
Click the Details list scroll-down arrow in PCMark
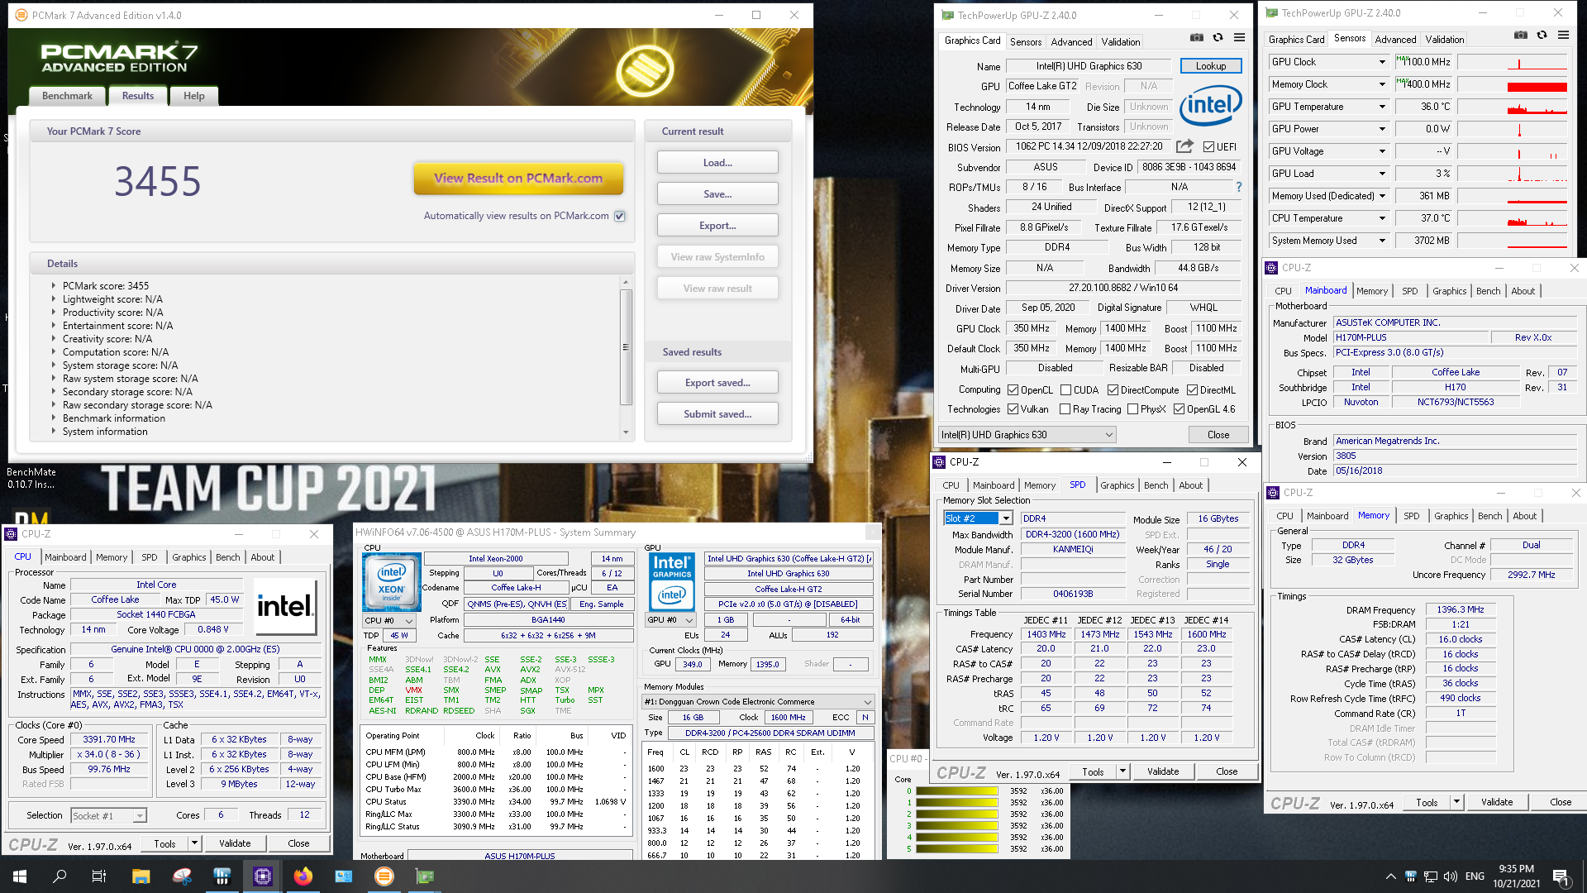coord(626,432)
